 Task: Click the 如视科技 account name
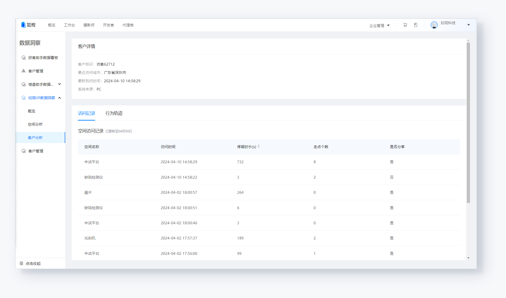[448, 23]
